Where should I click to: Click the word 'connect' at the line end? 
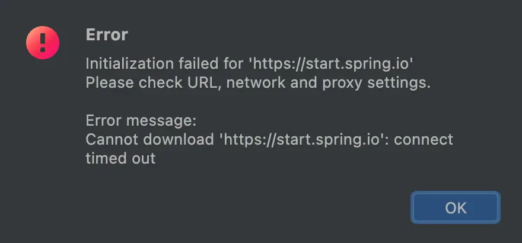coord(424,140)
